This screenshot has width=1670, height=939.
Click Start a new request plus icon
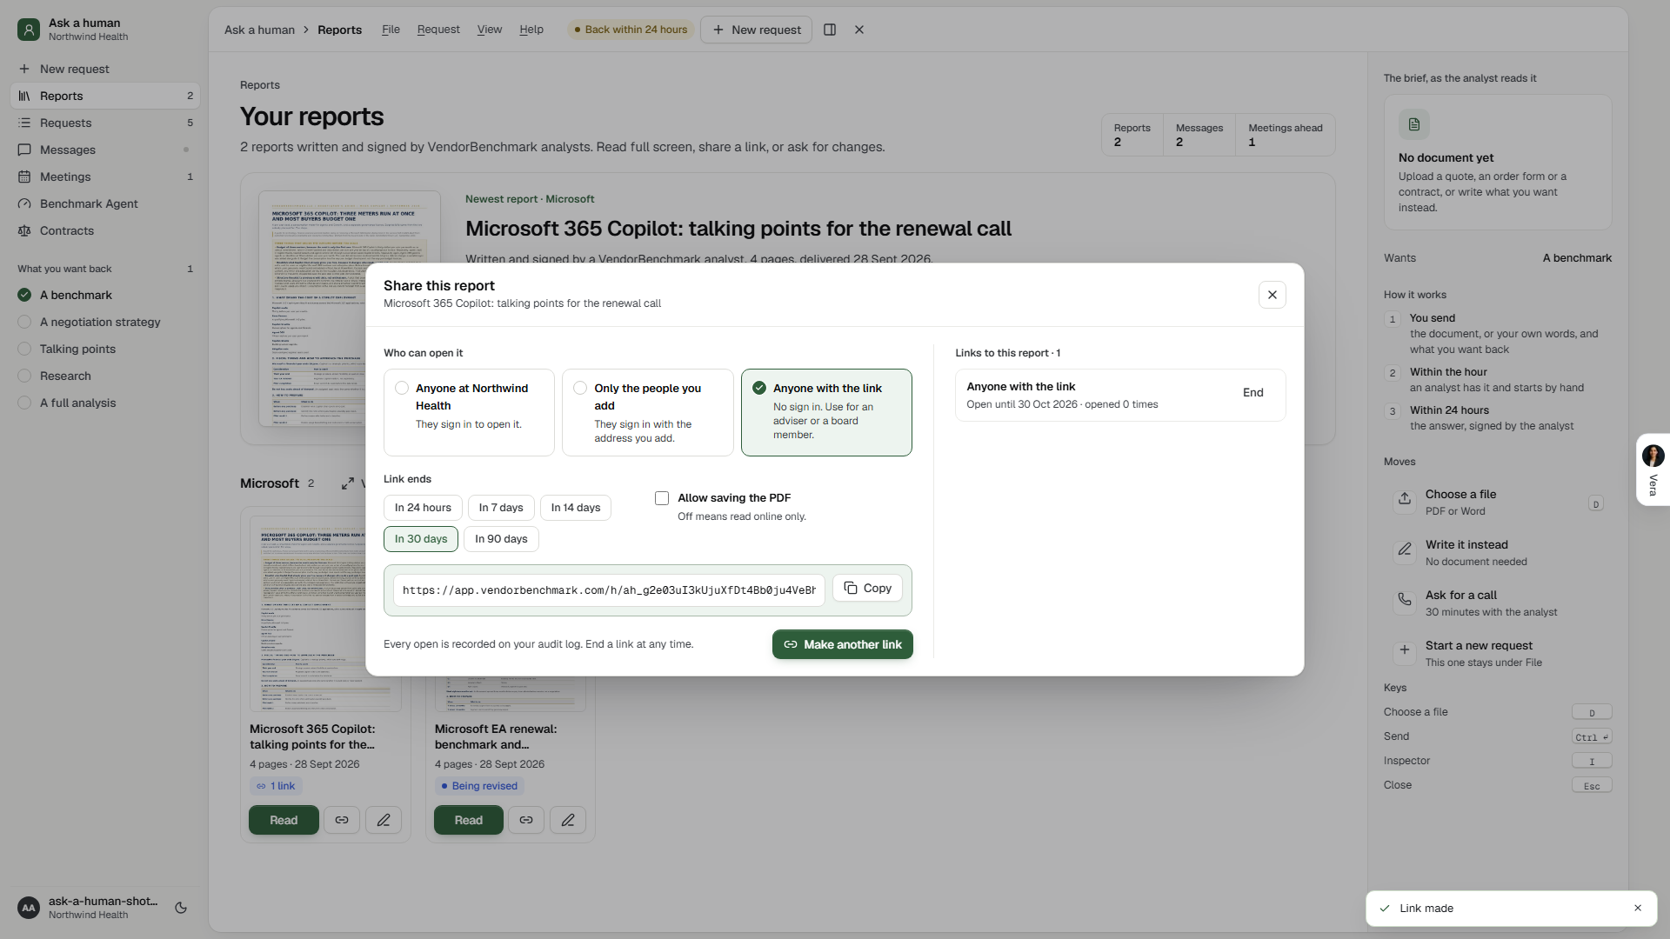1405,650
